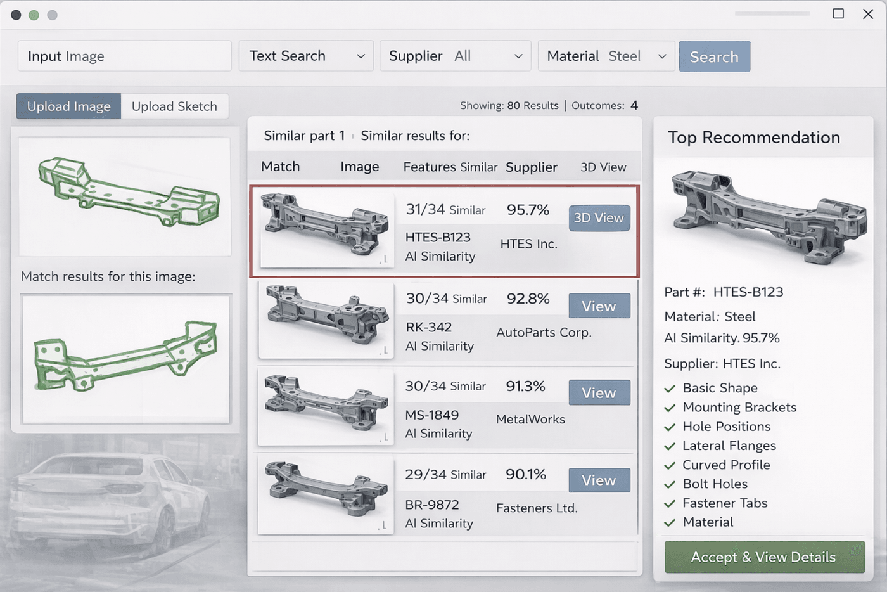Image resolution: width=887 pixels, height=592 pixels.
Task: Click the AutoParts Corp. supplier name
Action: pos(544,333)
